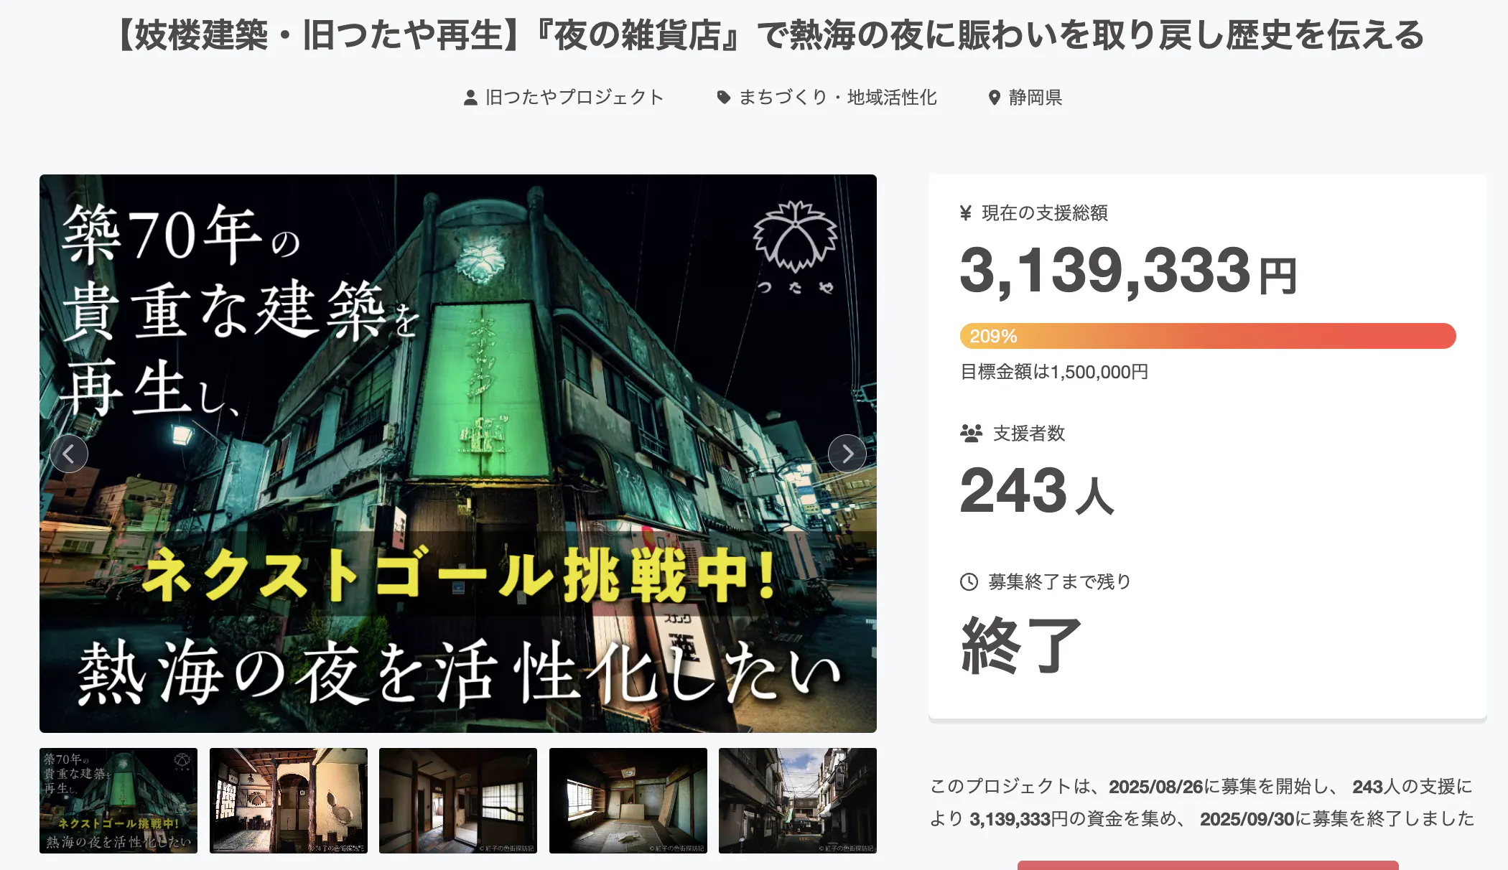1508x870 pixels.
Task: Select the third thumbnail of dark hallway
Action: [x=458, y=800]
